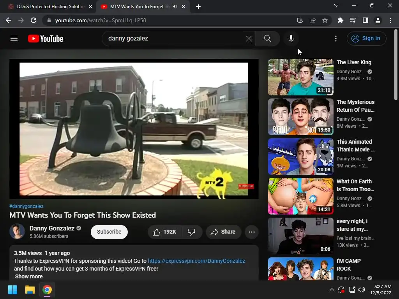Open Chrome profile icon

[x=378, y=20]
